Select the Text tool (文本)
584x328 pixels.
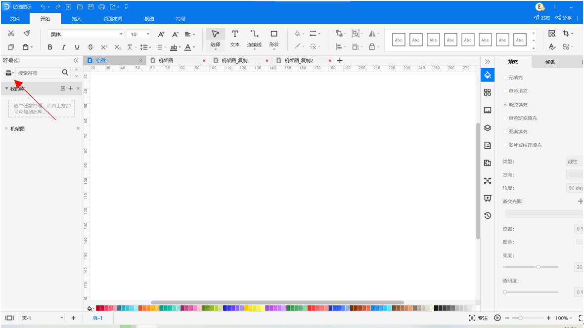tap(234, 39)
